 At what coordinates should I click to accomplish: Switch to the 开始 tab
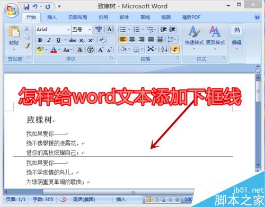click(x=31, y=17)
